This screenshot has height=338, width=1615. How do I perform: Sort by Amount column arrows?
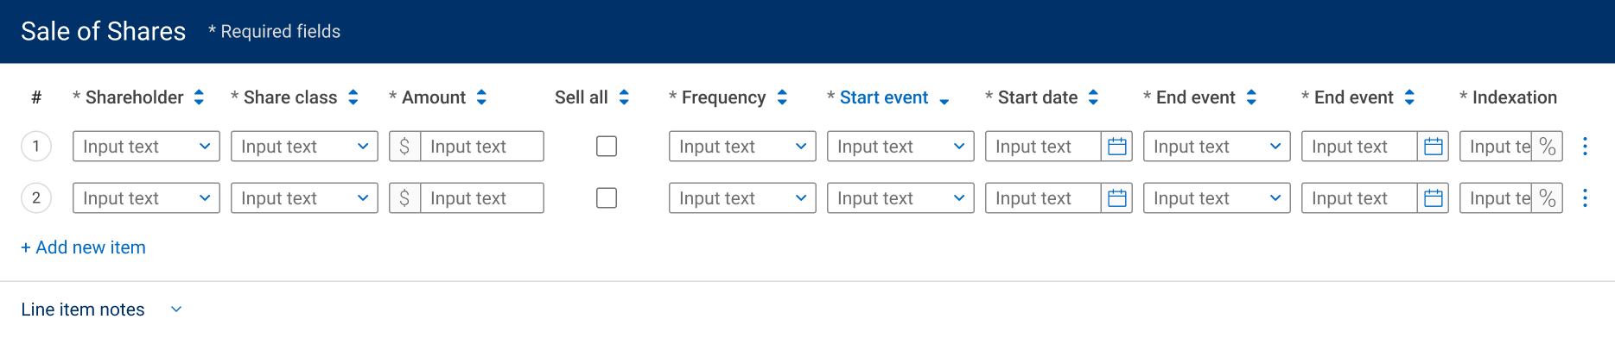point(481,97)
